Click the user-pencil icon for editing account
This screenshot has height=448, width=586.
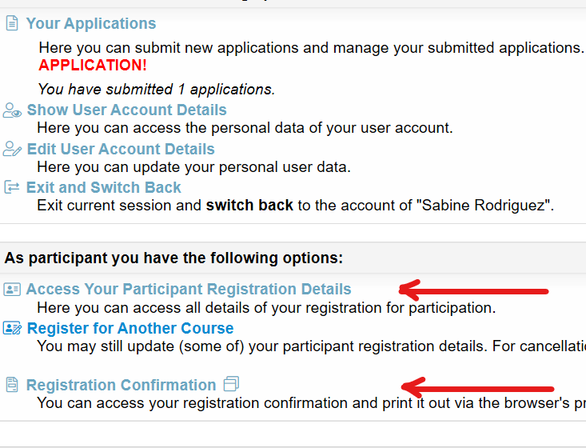click(12, 149)
